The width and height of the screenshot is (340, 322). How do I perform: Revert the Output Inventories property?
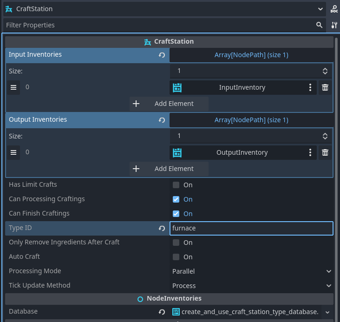click(x=162, y=120)
